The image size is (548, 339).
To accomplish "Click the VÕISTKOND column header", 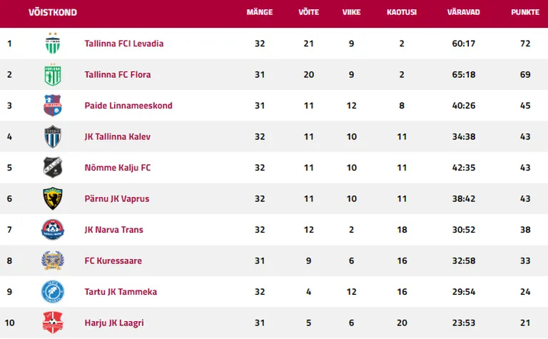I will coord(53,12).
